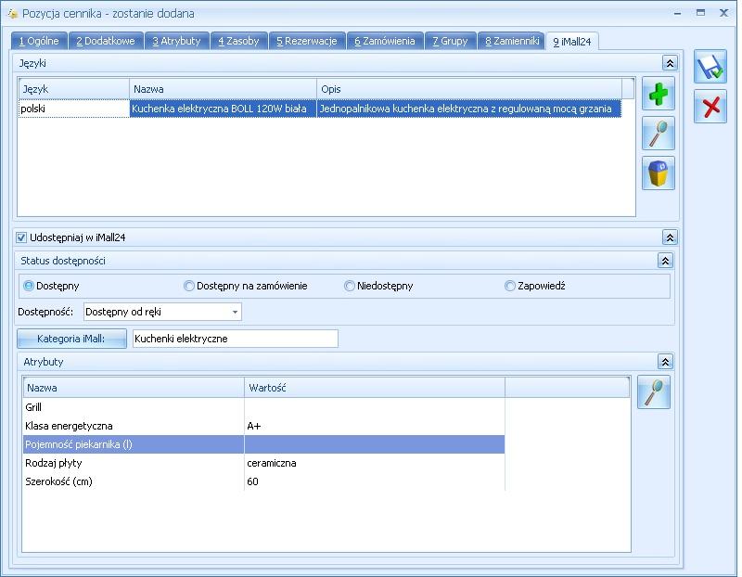Open the 3 Atrybuty tab
The width and height of the screenshot is (742, 577).
[x=176, y=41]
